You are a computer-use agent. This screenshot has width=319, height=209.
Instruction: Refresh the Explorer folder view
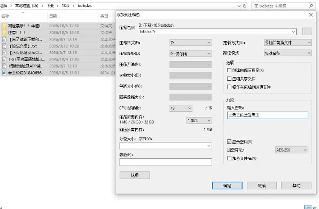tap(245, 6)
